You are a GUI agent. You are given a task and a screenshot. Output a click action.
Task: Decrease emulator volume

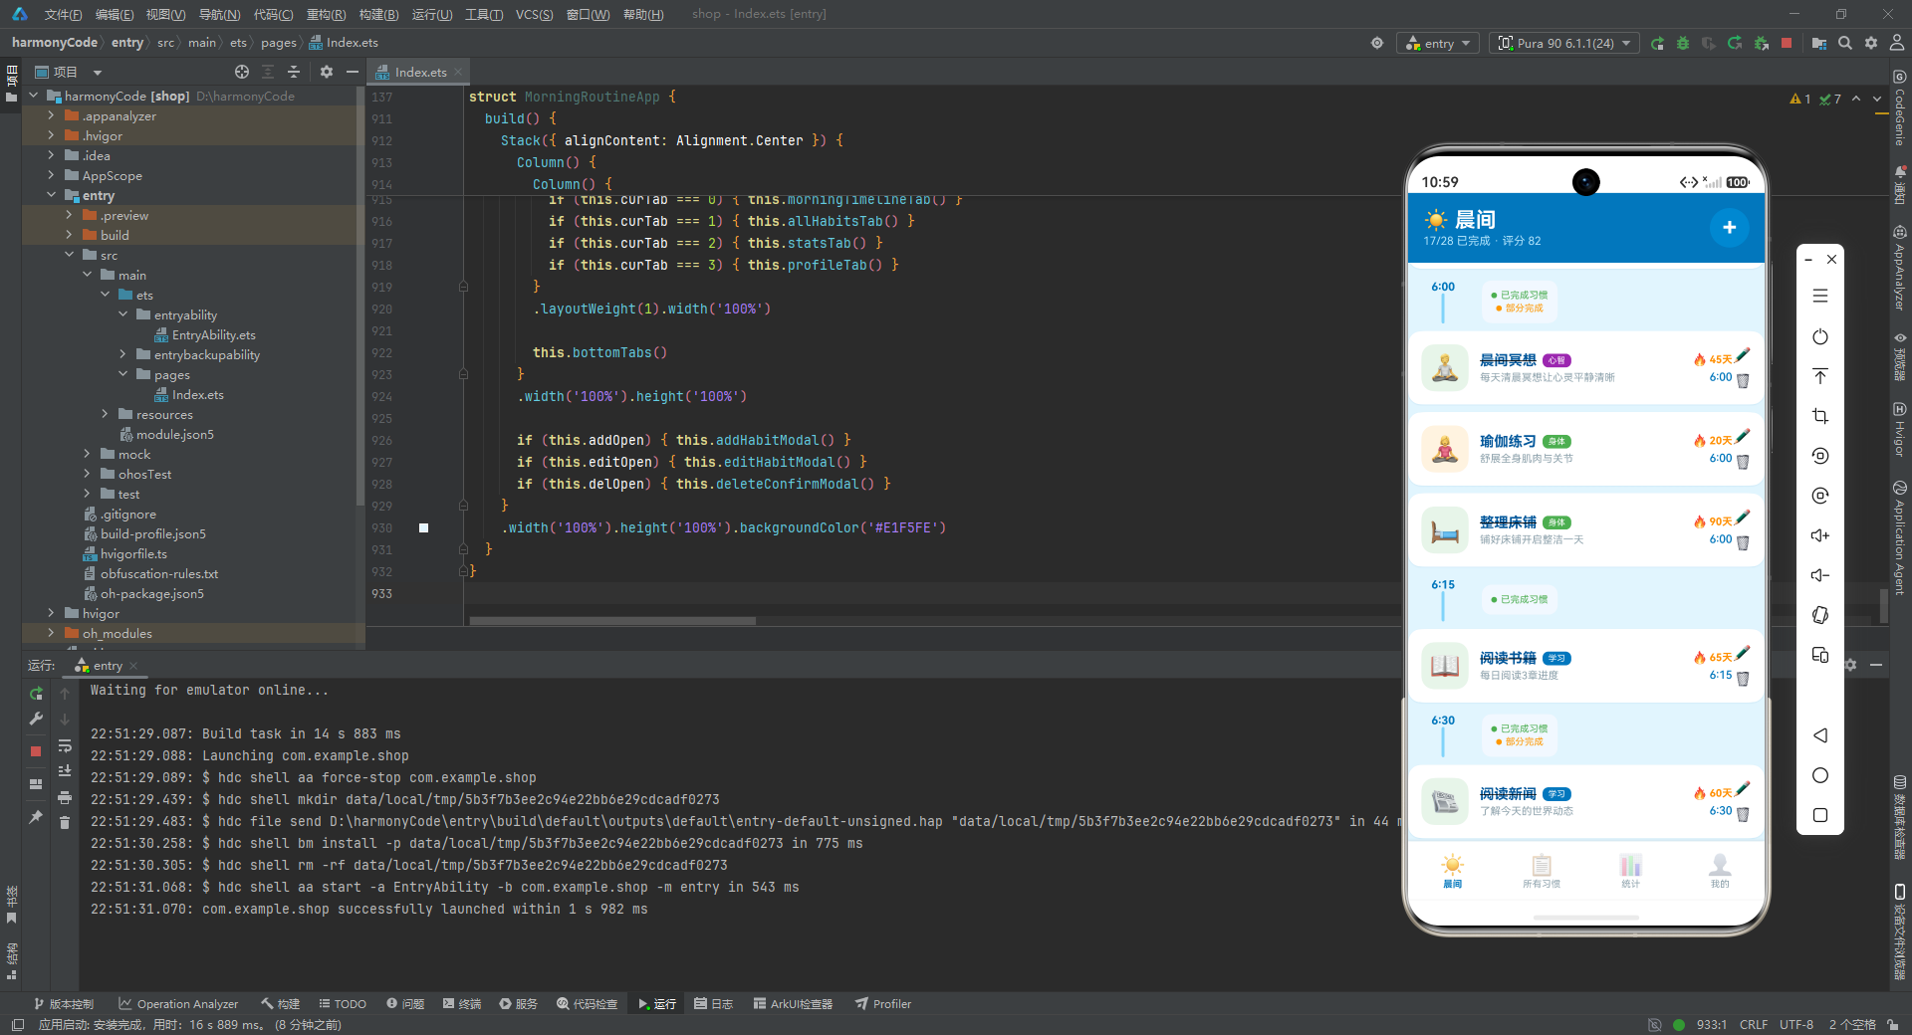[1820, 575]
